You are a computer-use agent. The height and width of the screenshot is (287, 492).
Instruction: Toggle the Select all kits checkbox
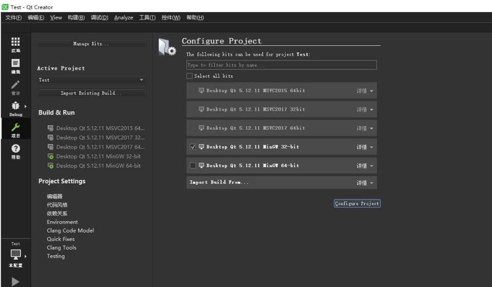click(x=189, y=76)
